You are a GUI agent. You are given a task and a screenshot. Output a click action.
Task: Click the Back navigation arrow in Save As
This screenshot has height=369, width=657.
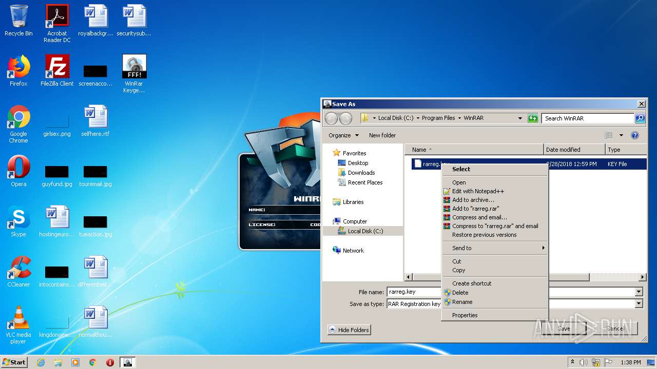click(x=331, y=118)
